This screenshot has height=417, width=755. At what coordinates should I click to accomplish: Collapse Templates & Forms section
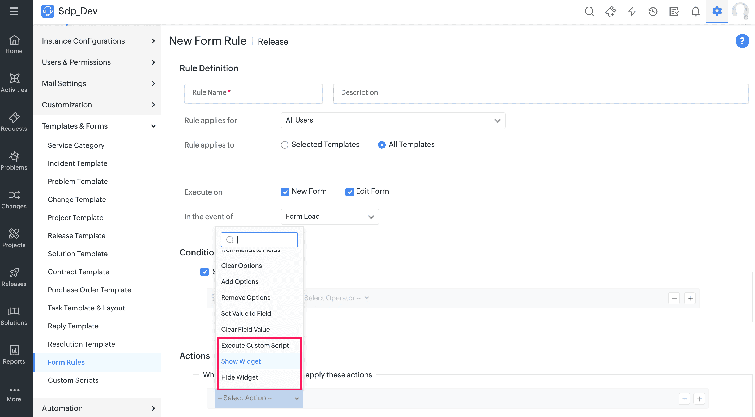click(97, 126)
